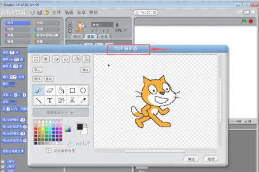Select the duplicate stamp toolbar icon
The image size is (259, 172).
[137, 12]
